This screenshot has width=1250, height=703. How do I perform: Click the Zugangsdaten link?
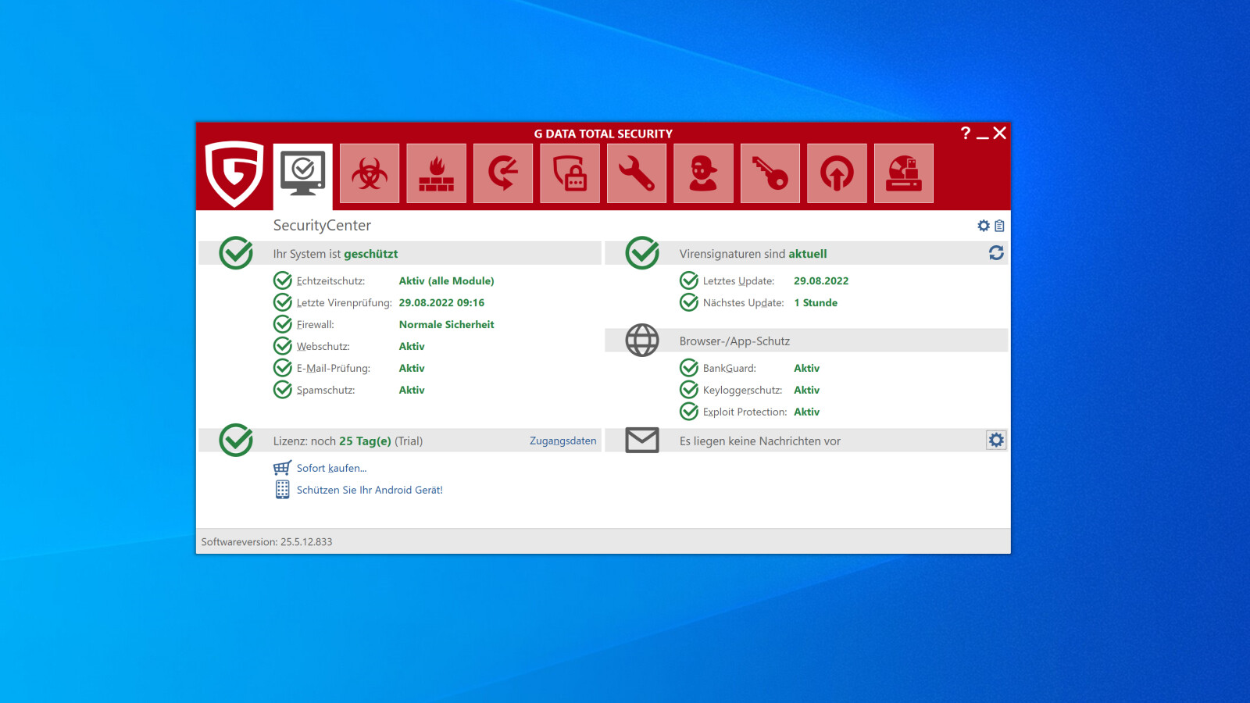click(562, 441)
